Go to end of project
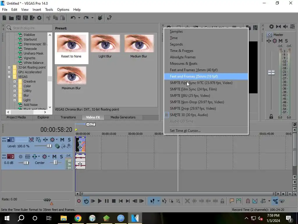Screen dimensions: 298x224 tap(128, 201)
